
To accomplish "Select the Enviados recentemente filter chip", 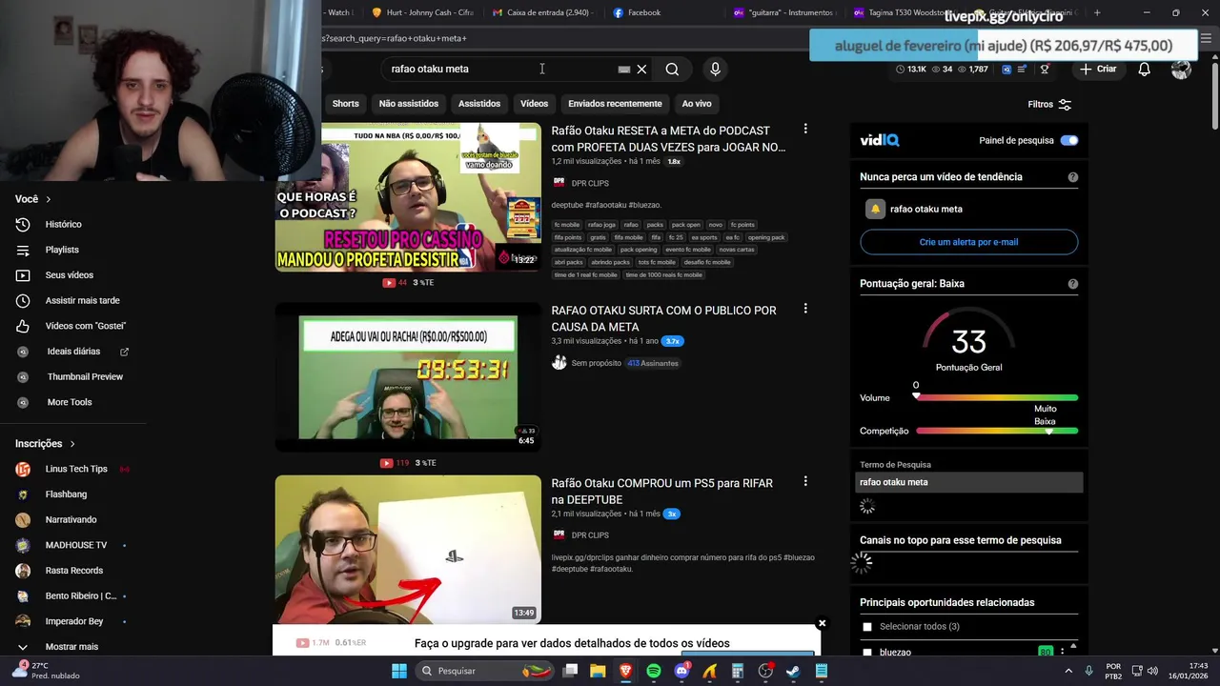I will pos(615,104).
